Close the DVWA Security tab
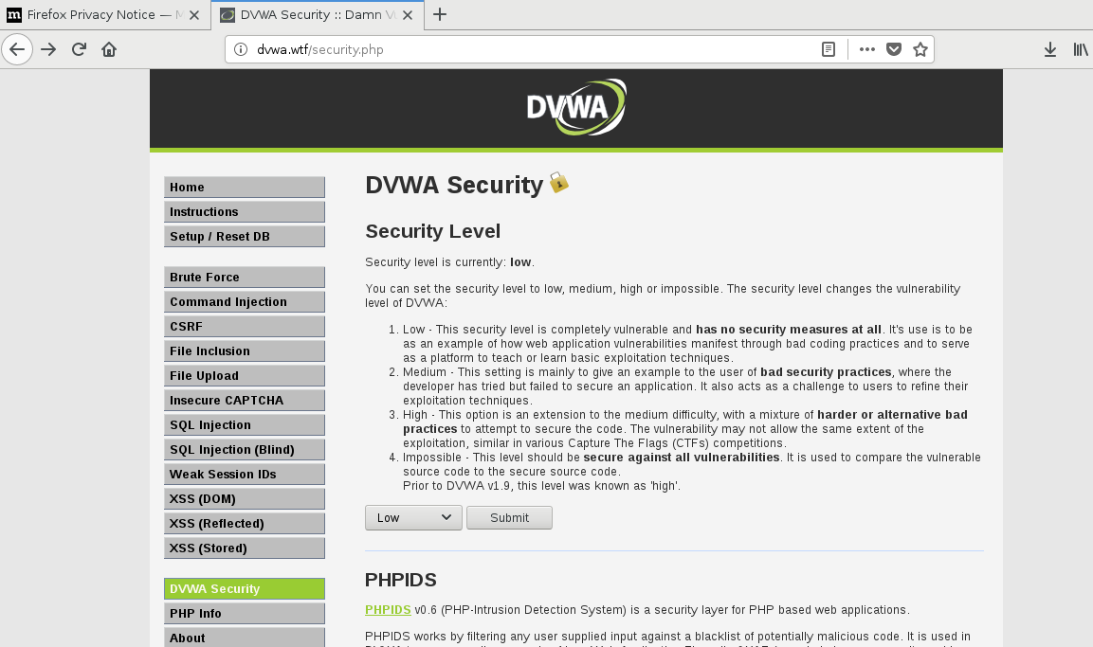This screenshot has height=647, width=1093. coord(408,14)
